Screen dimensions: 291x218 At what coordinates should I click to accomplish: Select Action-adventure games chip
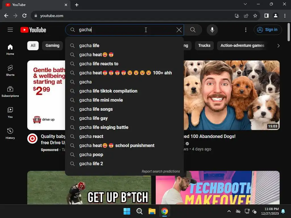click(242, 46)
